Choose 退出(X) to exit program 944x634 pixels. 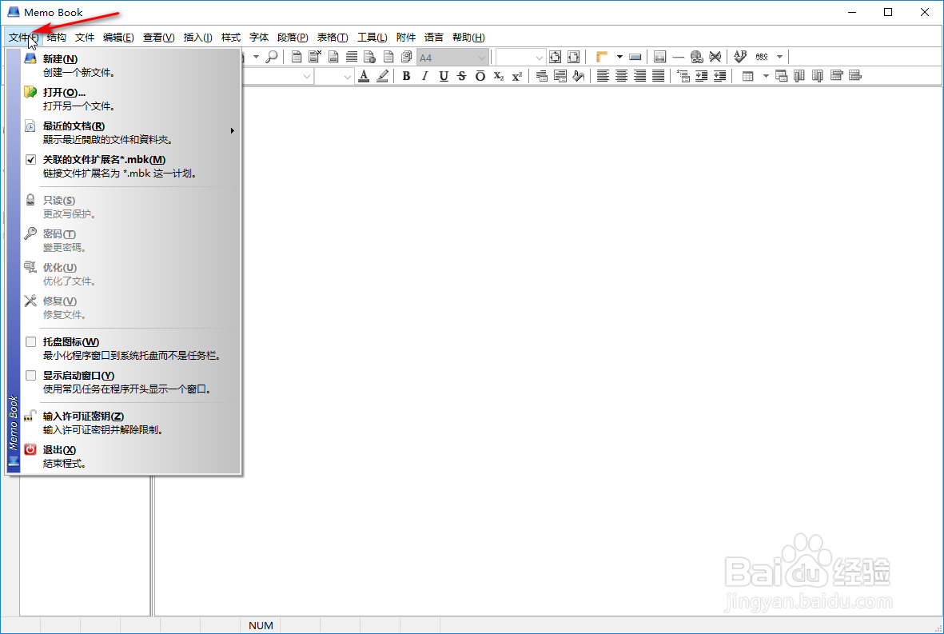pos(130,457)
